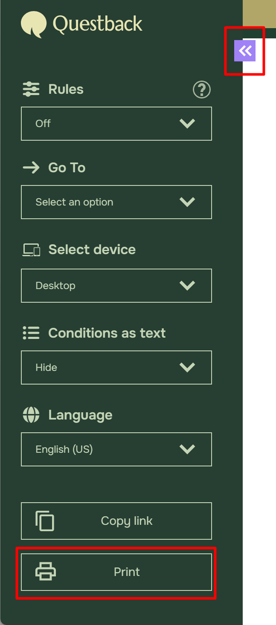276x625 pixels.
Task: Click the Questback wordmark text
Action: 97,23
